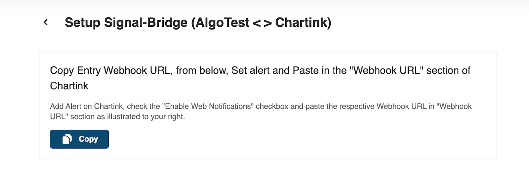Click "Copy Entry Webhook URL," heading start

click(111, 70)
